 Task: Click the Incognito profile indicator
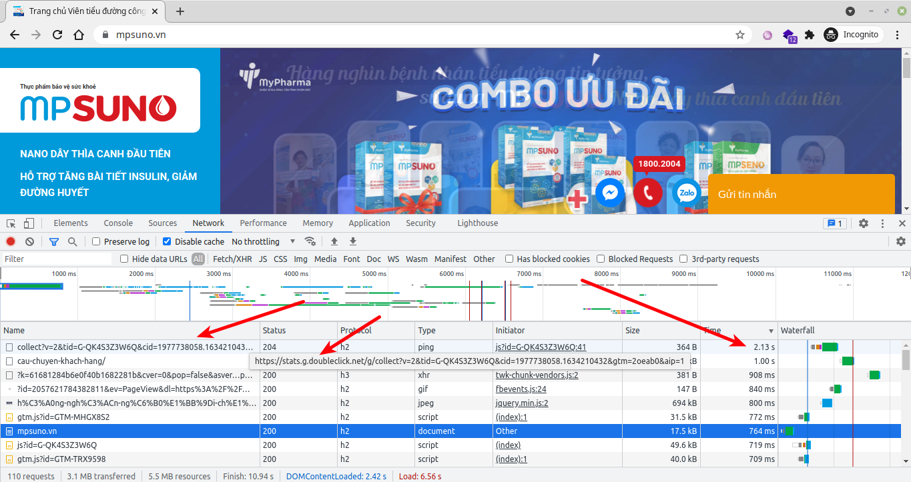[854, 35]
